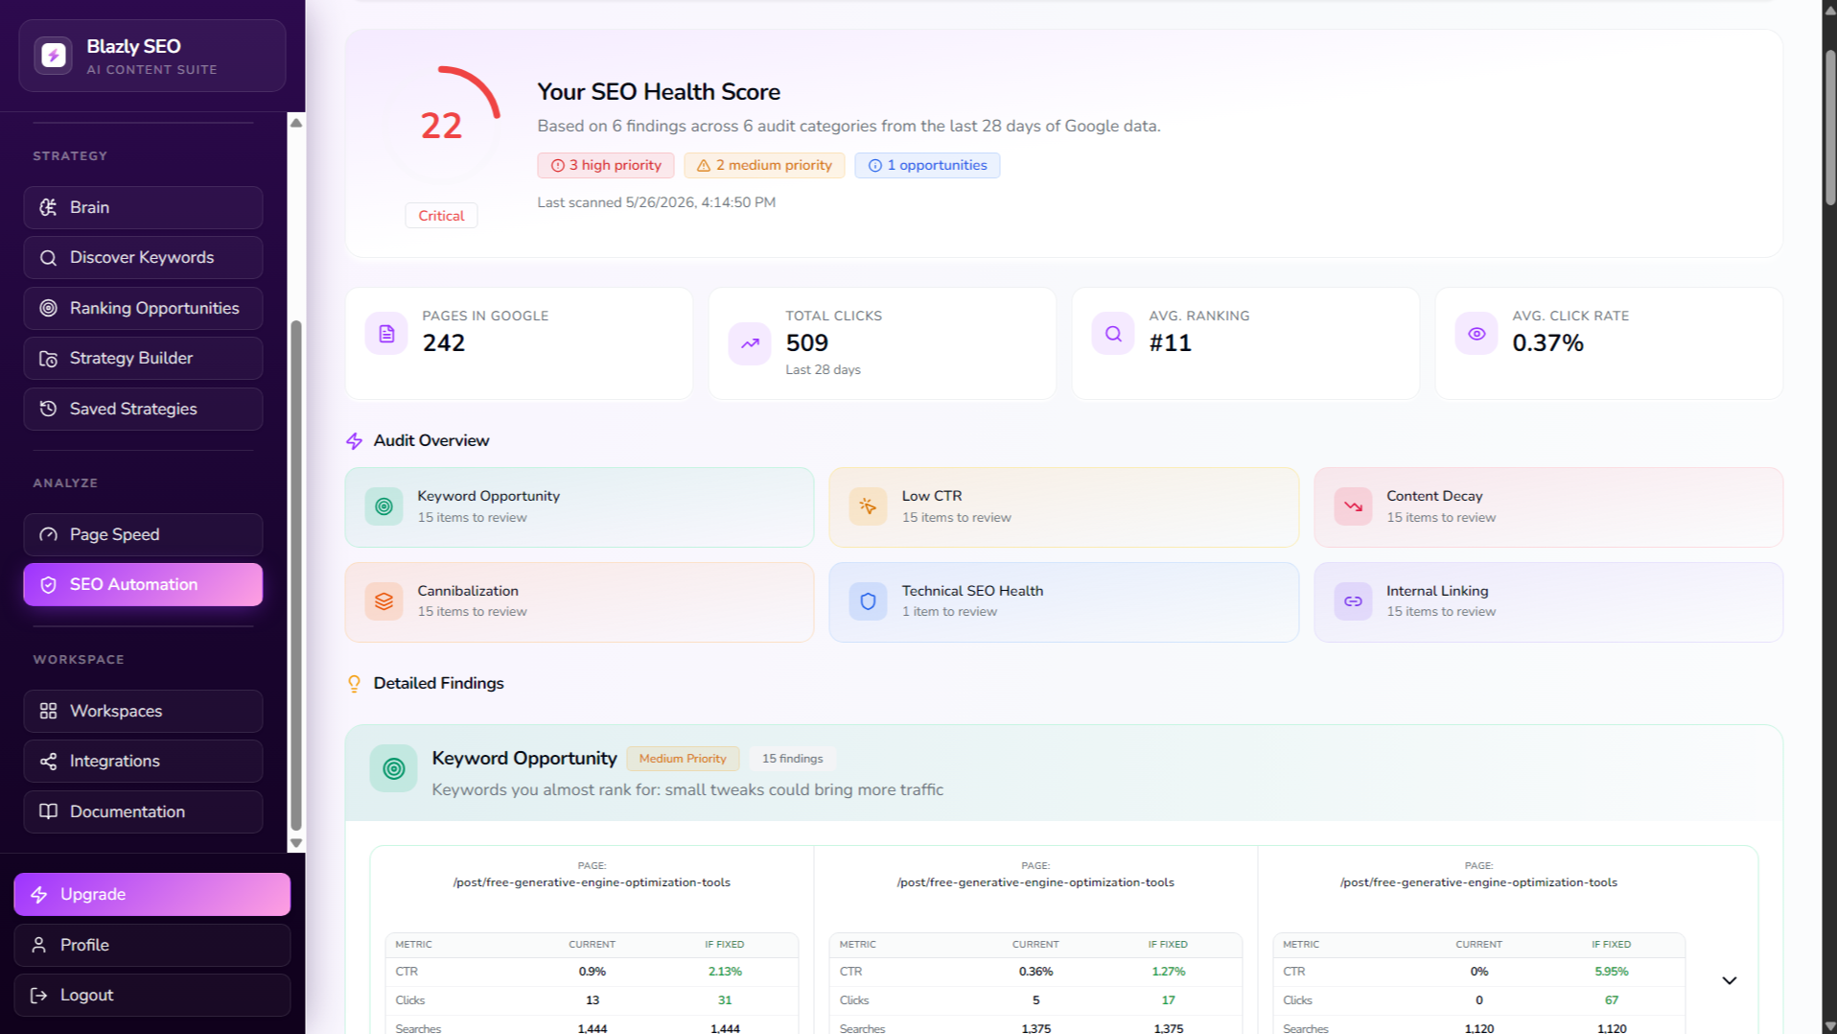This screenshot has width=1837, height=1034.
Task: Open the Technical SEO Health audit card
Action: tap(1063, 601)
